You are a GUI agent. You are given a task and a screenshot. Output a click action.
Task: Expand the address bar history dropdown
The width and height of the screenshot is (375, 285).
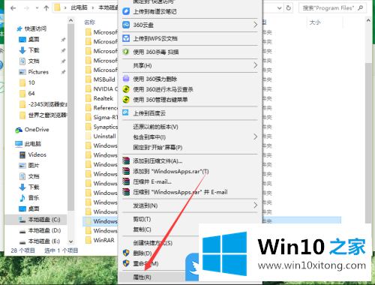pos(280,8)
